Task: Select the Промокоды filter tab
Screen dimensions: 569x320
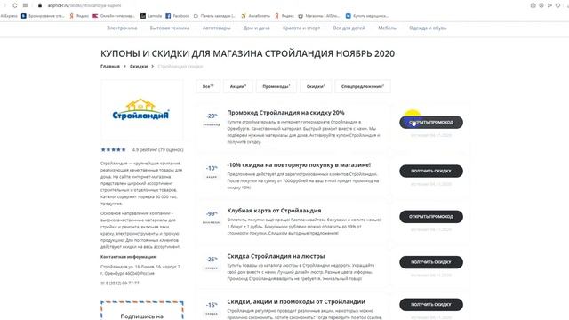Action: coord(276,86)
